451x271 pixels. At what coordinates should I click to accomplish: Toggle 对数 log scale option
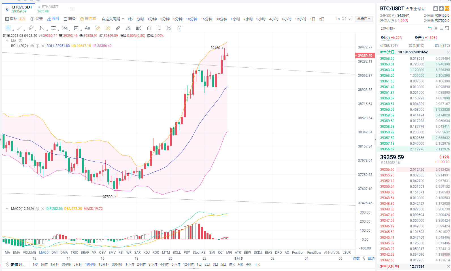pyautogui.click(x=356, y=259)
